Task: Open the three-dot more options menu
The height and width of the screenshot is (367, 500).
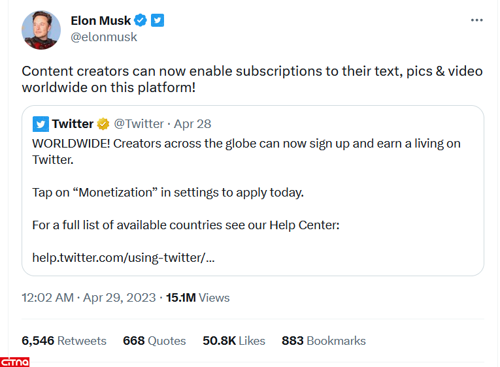Action: (x=476, y=20)
